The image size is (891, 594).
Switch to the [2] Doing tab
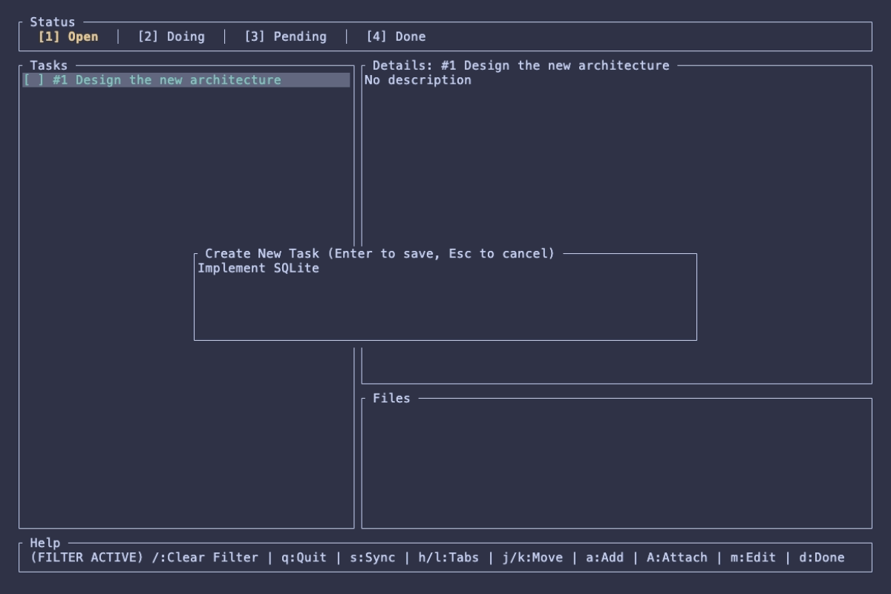tap(171, 36)
